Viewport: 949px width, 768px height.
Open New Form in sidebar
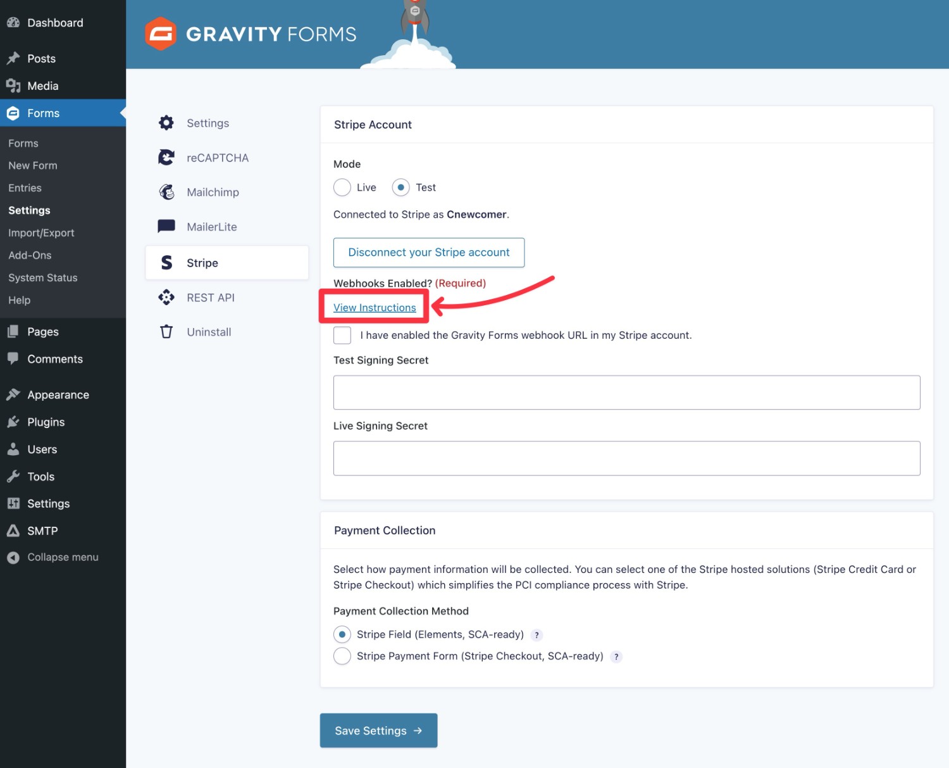pyautogui.click(x=33, y=165)
